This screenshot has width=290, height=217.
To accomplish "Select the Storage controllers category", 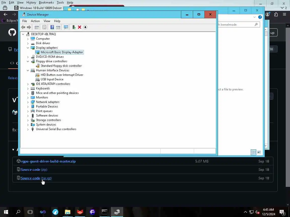I will (48, 120).
